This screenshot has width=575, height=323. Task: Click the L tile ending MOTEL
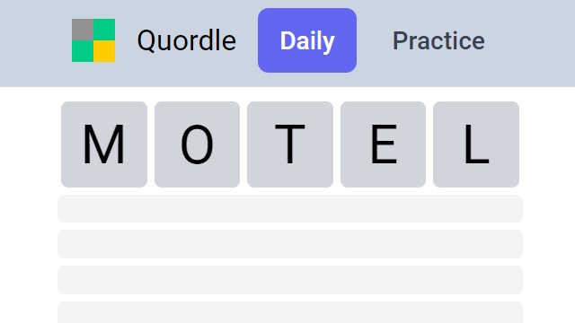click(x=476, y=144)
